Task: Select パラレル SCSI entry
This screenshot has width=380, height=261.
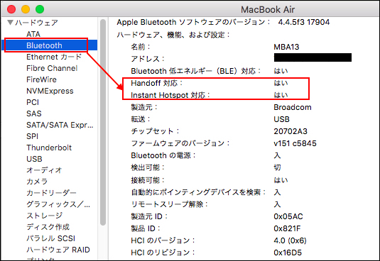Action: pos(50,238)
